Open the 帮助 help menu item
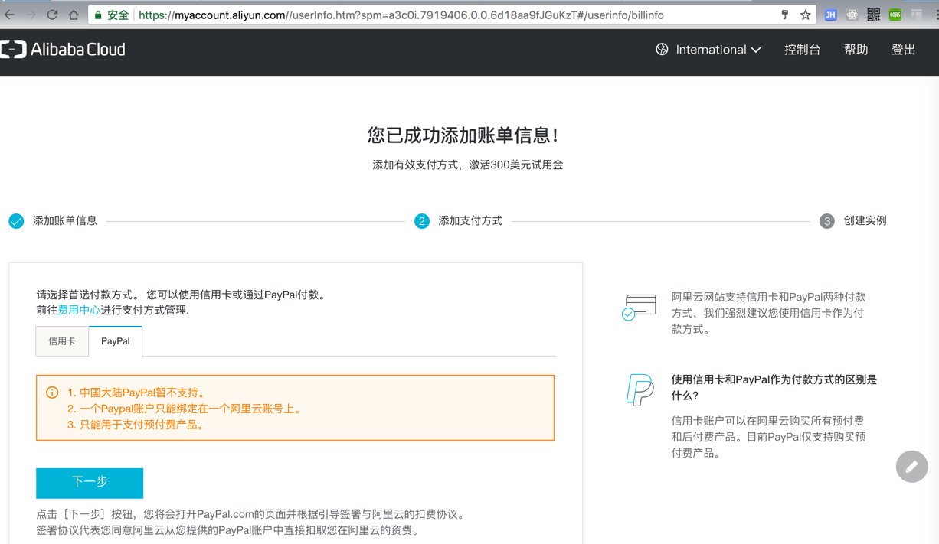939x544 pixels. point(856,50)
